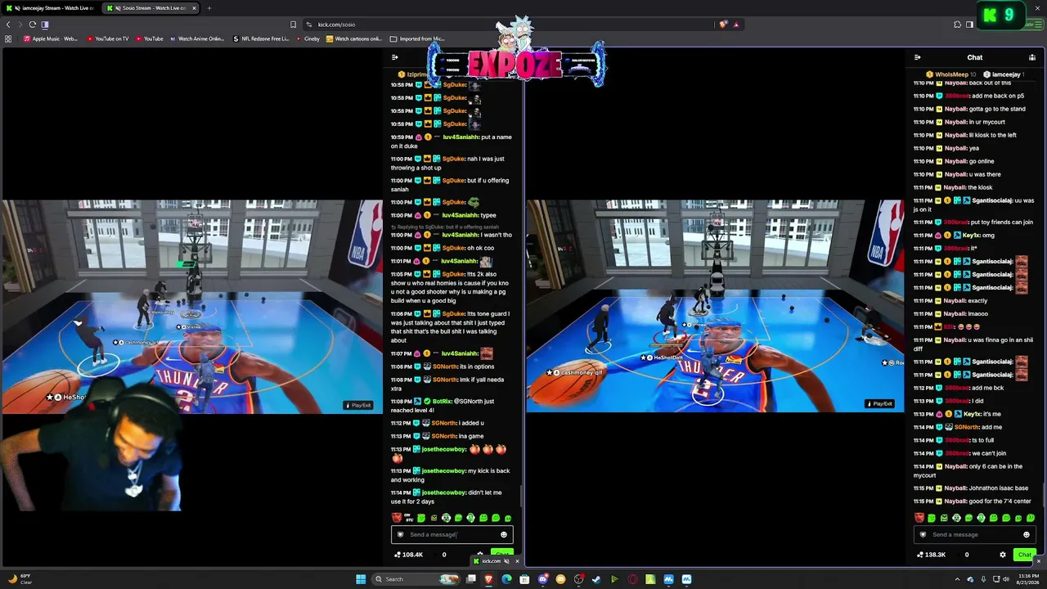This screenshot has height=589, width=1047.
Task: Close the Sosio Stream browser tab
Action: point(194,8)
